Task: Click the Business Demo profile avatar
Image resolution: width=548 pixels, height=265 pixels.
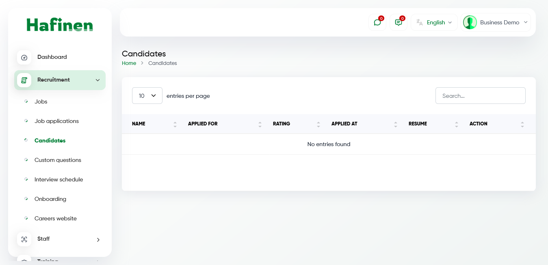Action: (x=470, y=22)
